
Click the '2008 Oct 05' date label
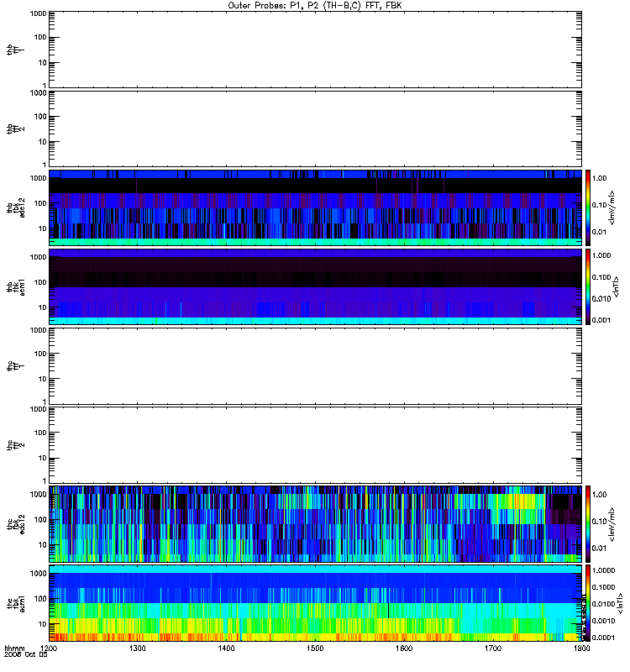point(25,655)
